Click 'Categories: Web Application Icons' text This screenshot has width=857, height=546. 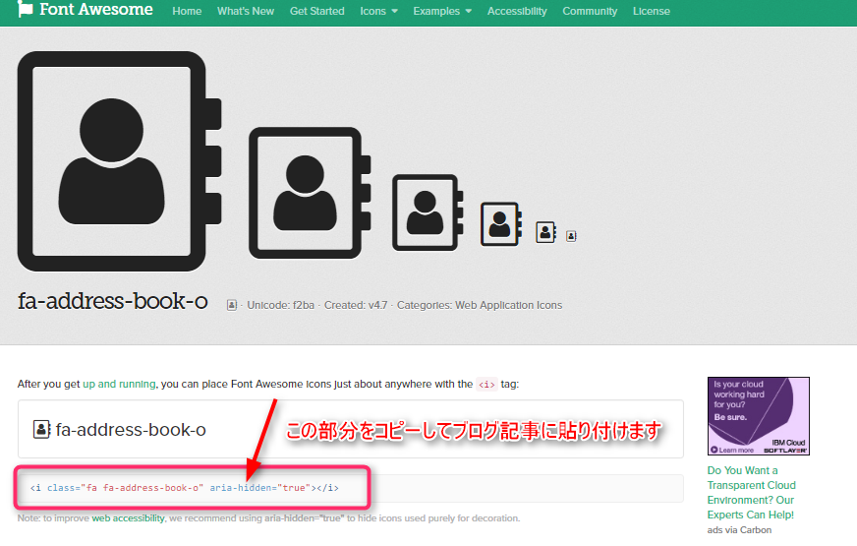tap(480, 305)
